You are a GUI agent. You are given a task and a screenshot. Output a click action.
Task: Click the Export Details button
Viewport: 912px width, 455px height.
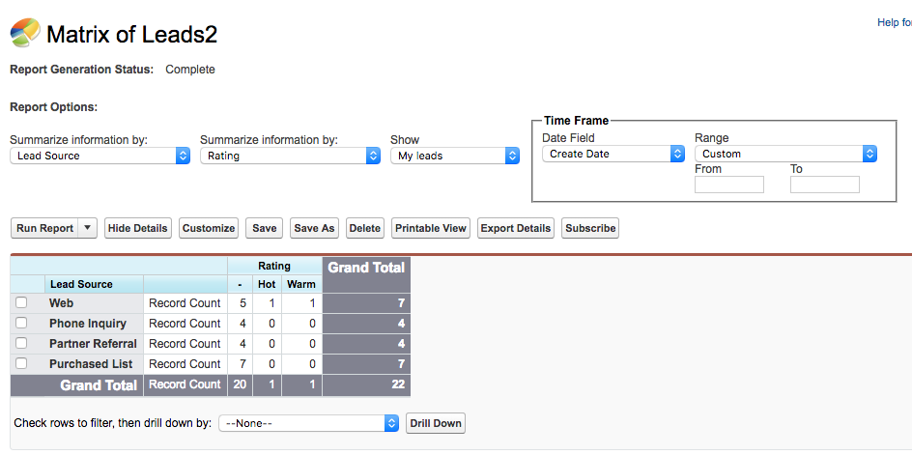[x=516, y=228]
